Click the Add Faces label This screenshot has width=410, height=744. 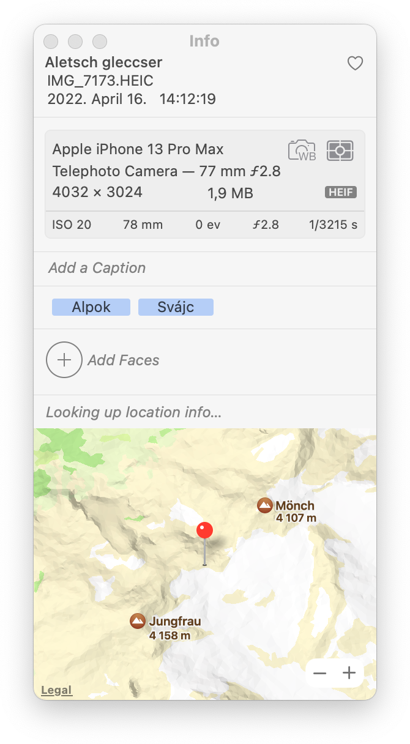click(124, 360)
